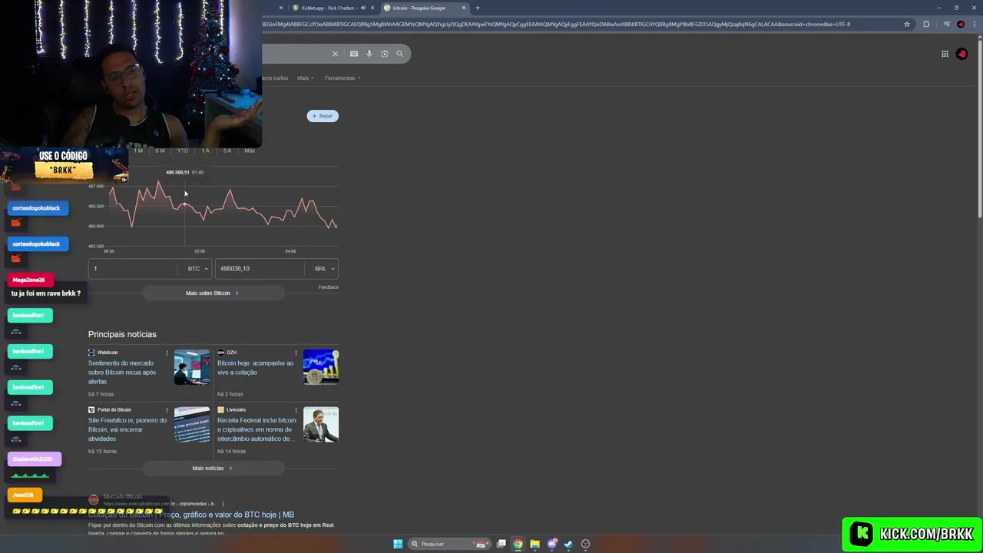Expand the Mais search filter dropdown
The height and width of the screenshot is (553, 983).
[x=306, y=78]
